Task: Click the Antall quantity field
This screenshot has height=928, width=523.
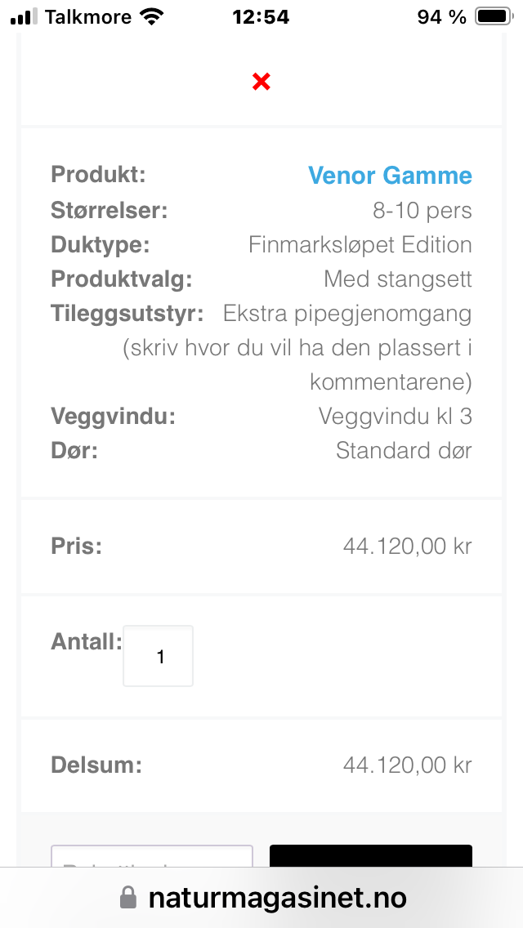Action: pyautogui.click(x=158, y=656)
